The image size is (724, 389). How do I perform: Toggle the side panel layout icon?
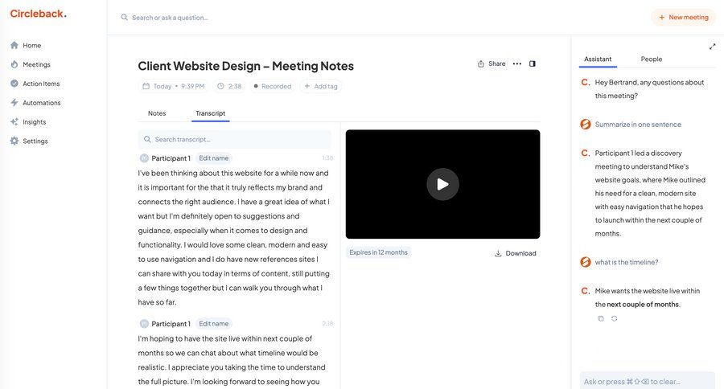pyautogui.click(x=533, y=63)
